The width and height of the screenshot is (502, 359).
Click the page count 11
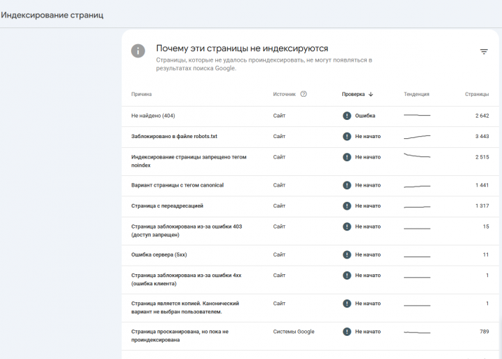tap(486, 255)
